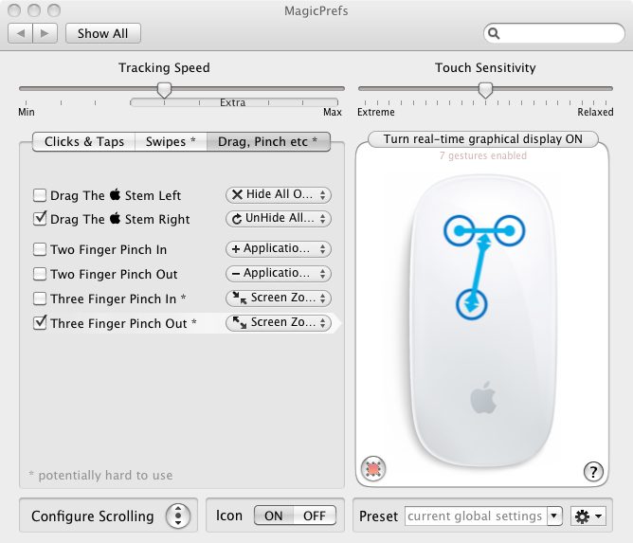Switch the Icon toggle to OFF
Screen dimensions: 633x543
point(314,516)
